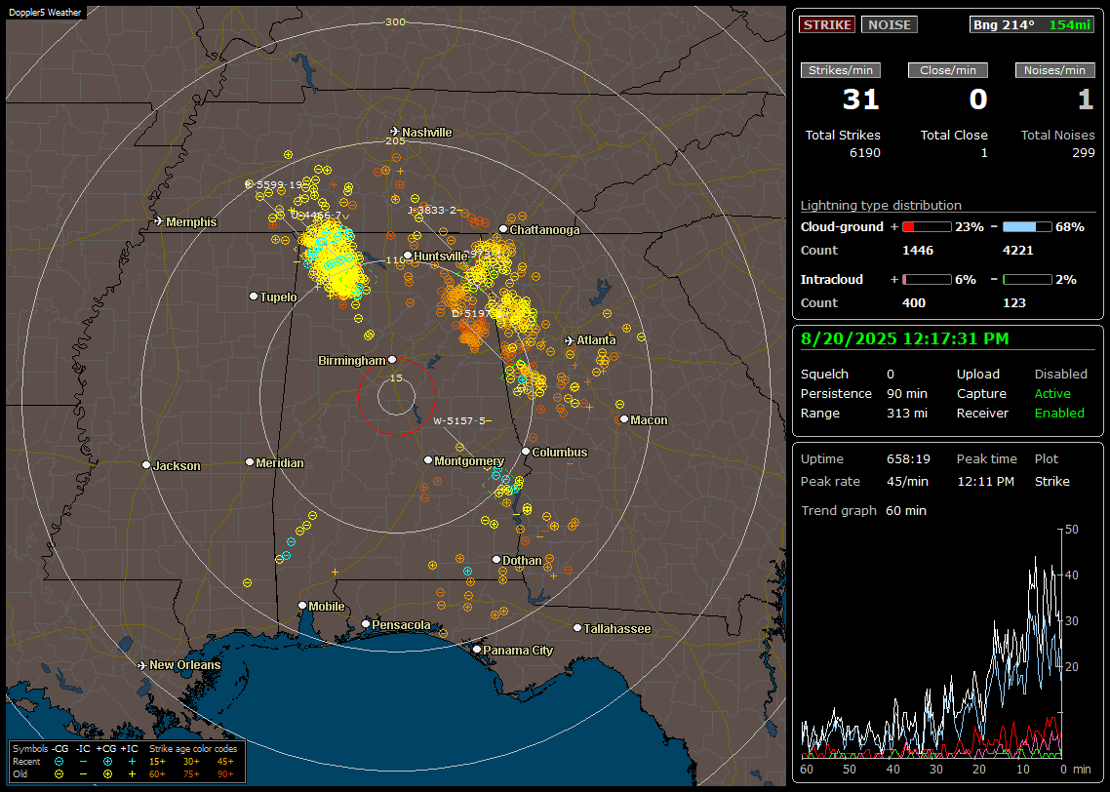Screen dimensions: 1110x792
Task: Select the Huntsville city dot
Action: click(408, 256)
